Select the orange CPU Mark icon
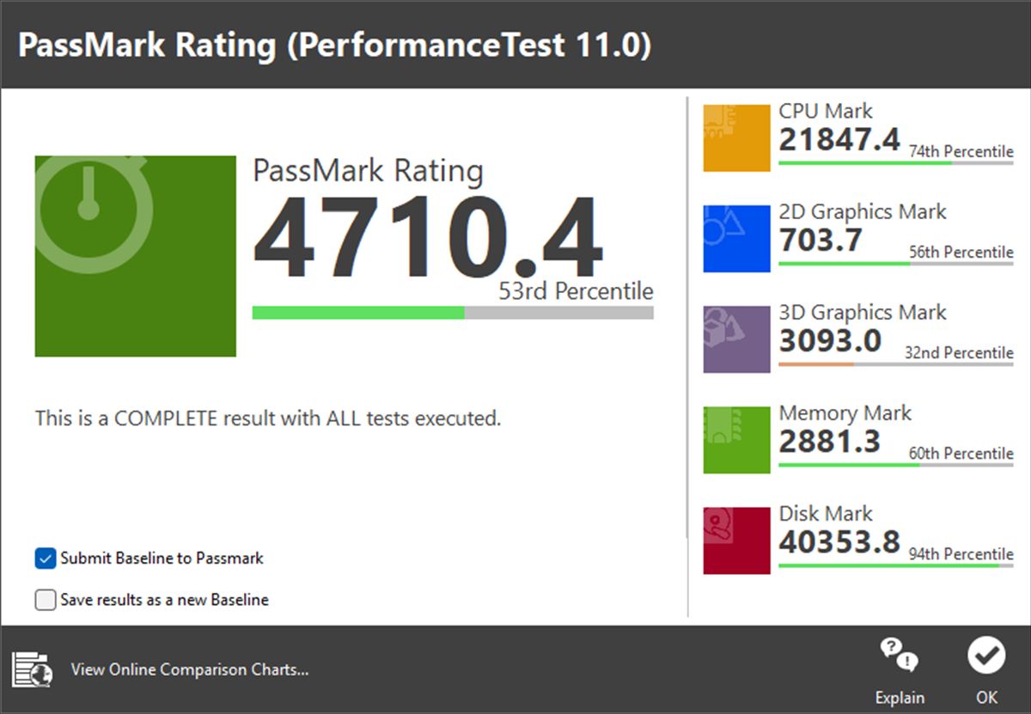The image size is (1031, 714). (736, 137)
